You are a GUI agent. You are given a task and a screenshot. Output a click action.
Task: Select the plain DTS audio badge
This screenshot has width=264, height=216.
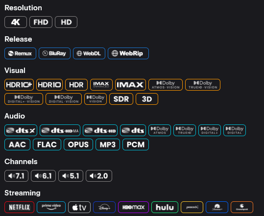coord(133,130)
